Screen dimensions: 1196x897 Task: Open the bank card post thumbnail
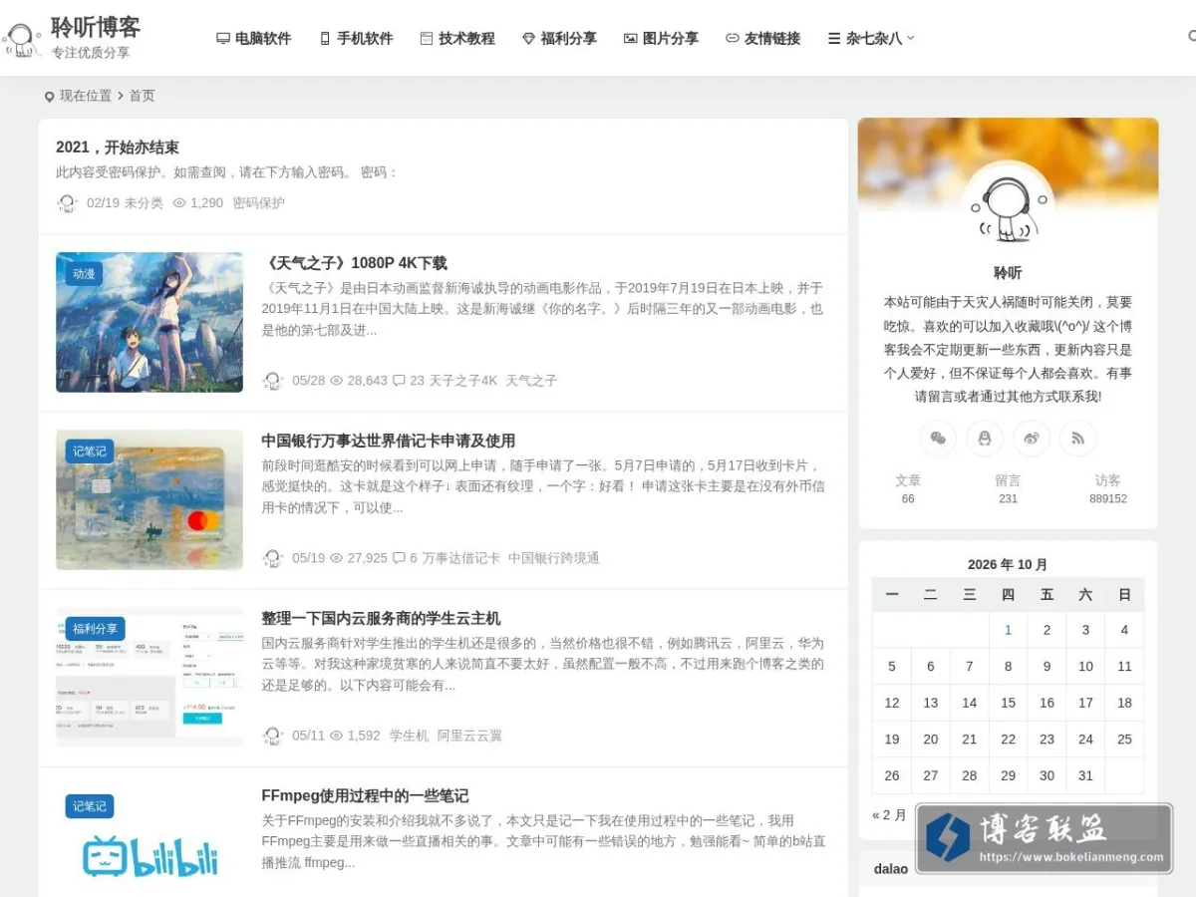point(149,499)
